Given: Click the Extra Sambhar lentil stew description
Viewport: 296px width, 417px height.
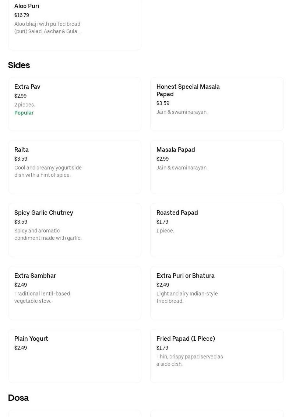Looking at the screenshot, I should pos(42,297).
